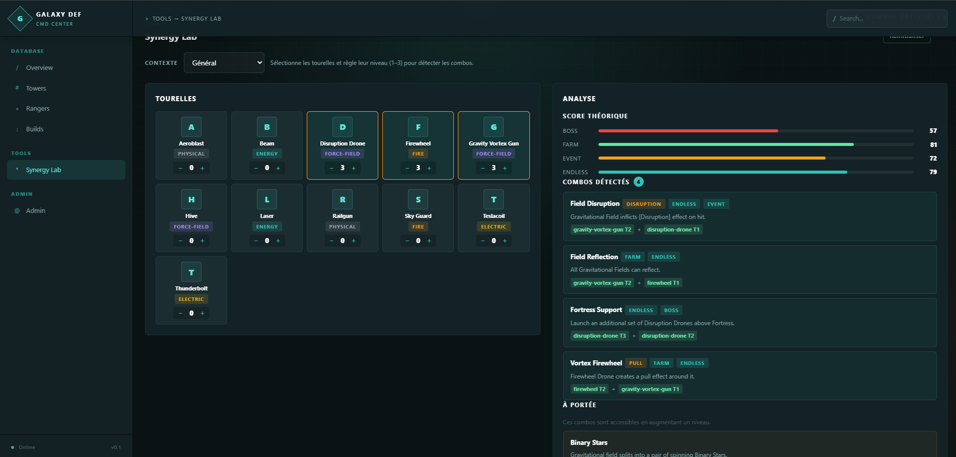Increase Teslacoil level with plus
Viewport: 956px width, 457px height.
click(x=505, y=241)
